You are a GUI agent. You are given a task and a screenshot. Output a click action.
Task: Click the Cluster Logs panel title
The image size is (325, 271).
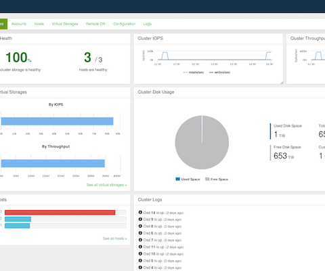coord(150,200)
